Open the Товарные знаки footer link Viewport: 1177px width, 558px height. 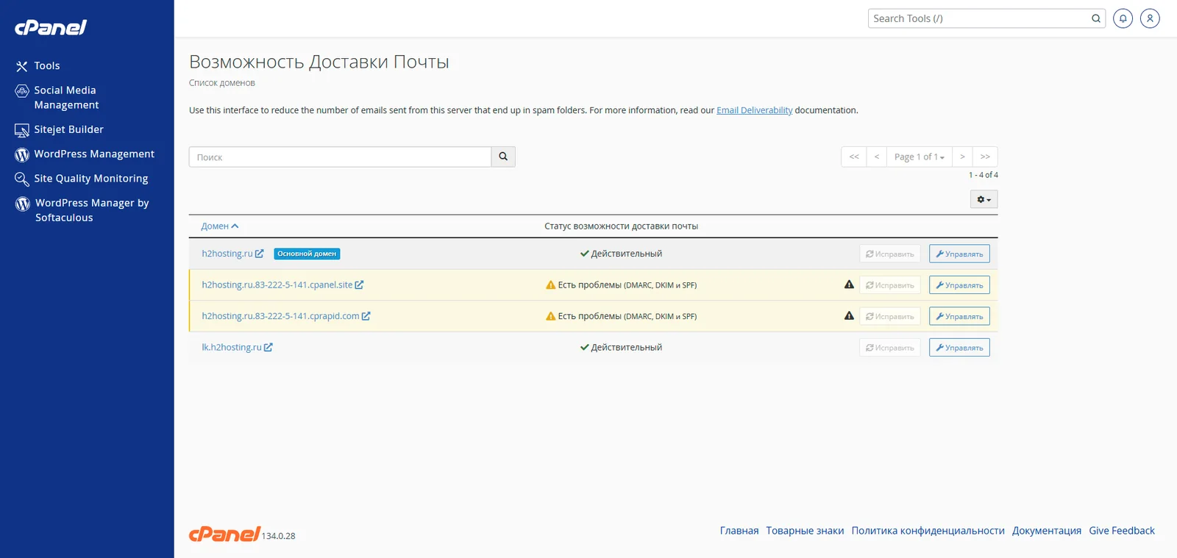pos(805,531)
